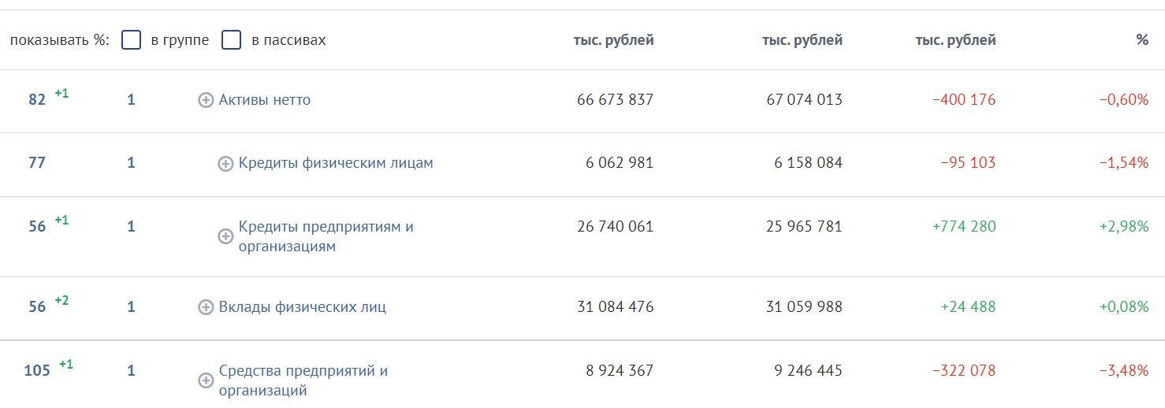1165x408 pixels.
Task: Click plus icon beside Кредиты предприятиям и организациям
Action: [x=225, y=236]
